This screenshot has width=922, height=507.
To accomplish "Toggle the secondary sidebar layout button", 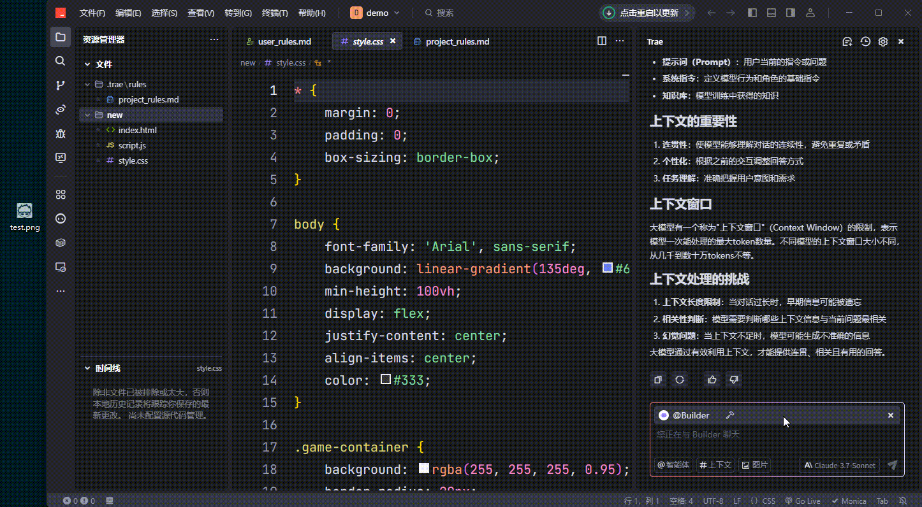I will pyautogui.click(x=791, y=13).
